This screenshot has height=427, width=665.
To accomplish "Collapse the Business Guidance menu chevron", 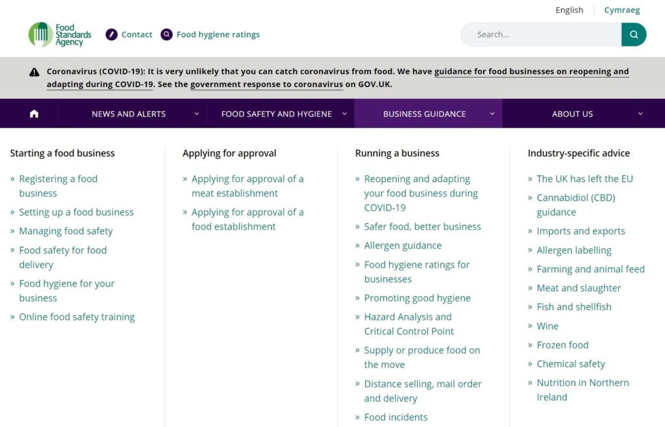I will pyautogui.click(x=492, y=114).
